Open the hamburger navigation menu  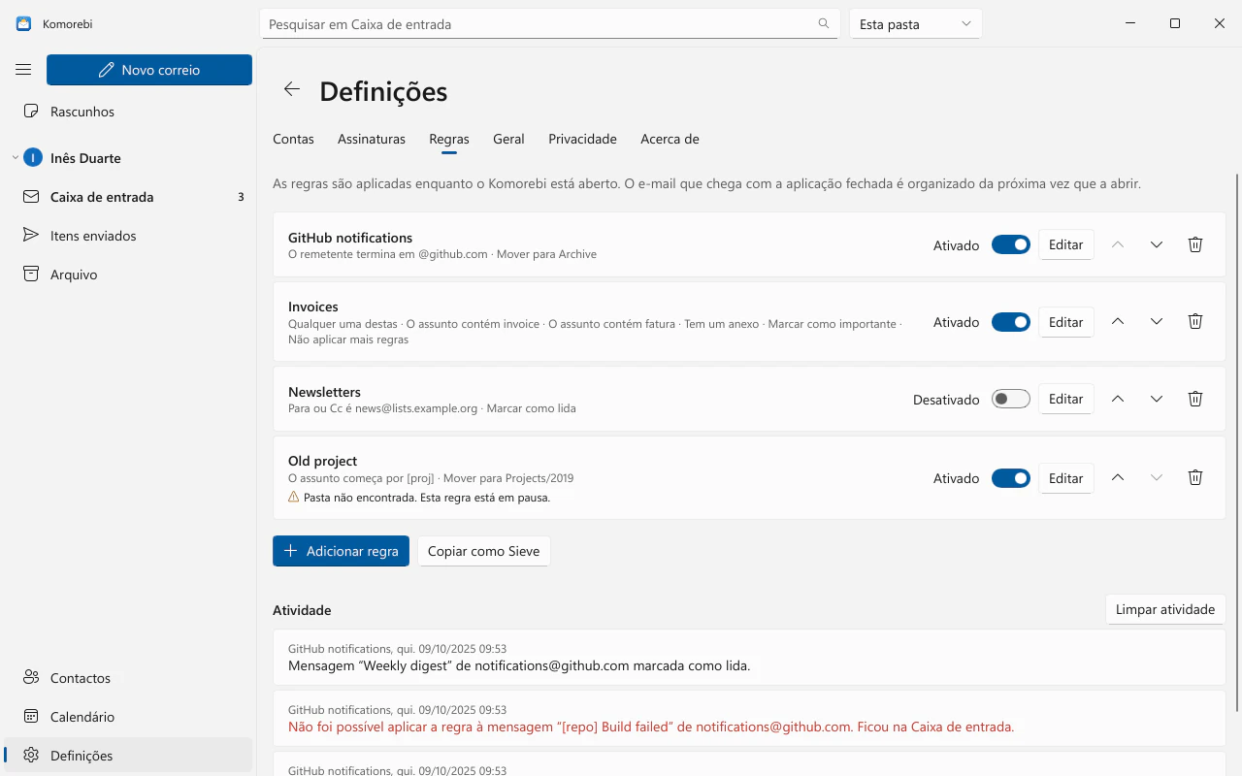(23, 70)
